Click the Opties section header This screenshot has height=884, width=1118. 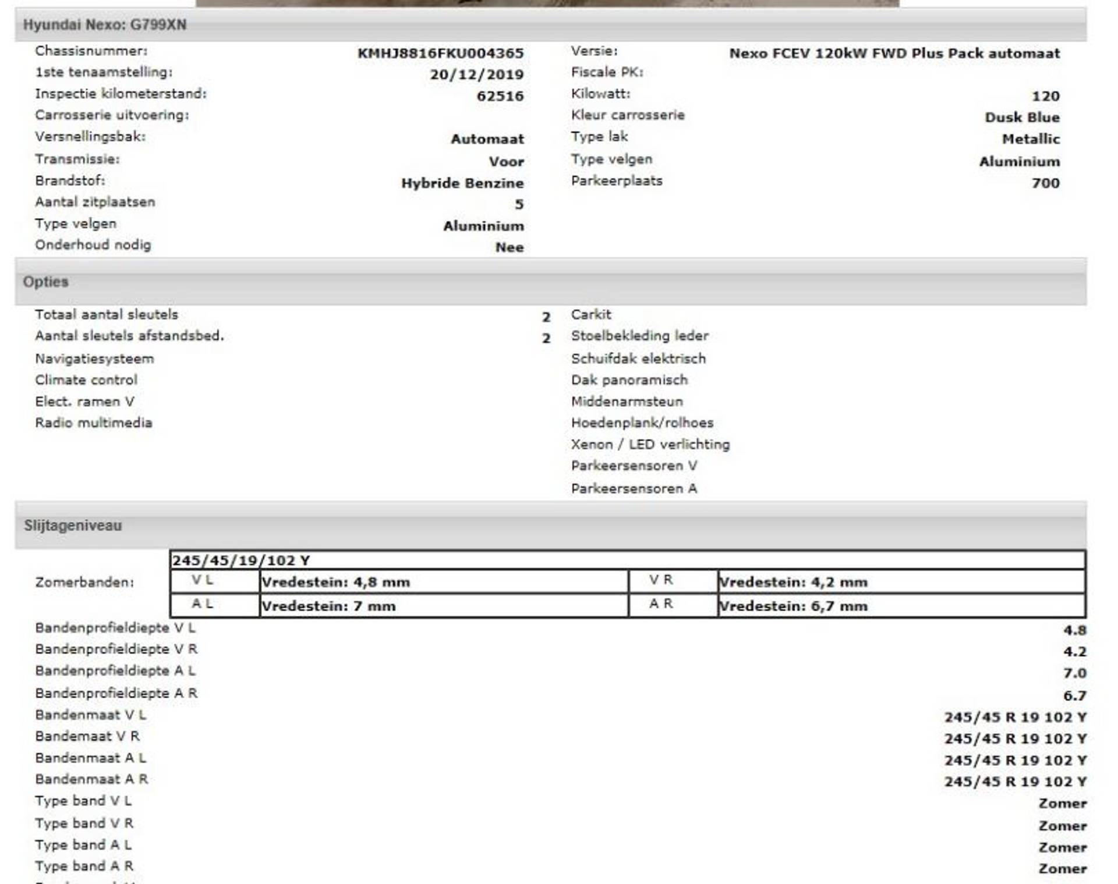[x=46, y=282]
